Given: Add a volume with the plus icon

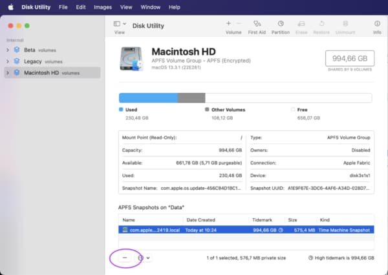Looking at the screenshot, I should click(x=228, y=23).
